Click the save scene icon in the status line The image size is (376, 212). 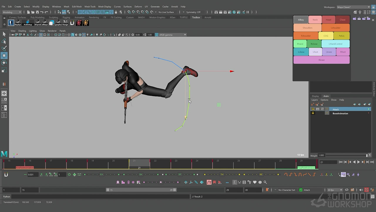click(x=37, y=12)
